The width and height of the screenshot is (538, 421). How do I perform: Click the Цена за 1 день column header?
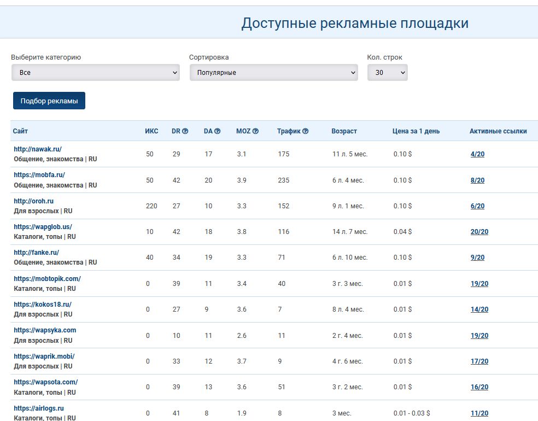click(x=416, y=131)
